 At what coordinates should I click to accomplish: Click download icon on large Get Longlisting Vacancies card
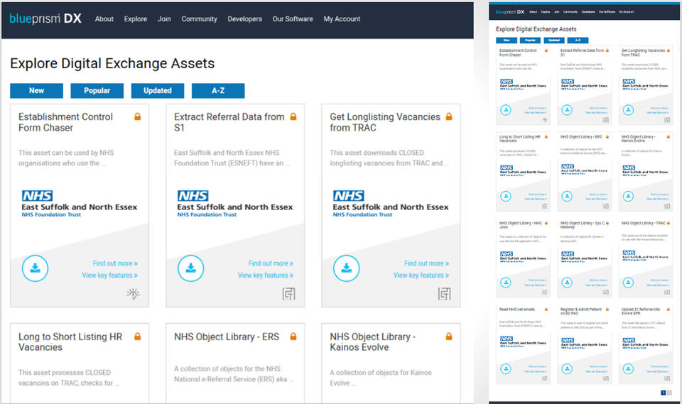[x=346, y=268]
